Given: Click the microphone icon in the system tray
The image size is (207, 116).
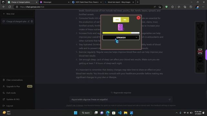Looking at the screenshot, I should click(x=180, y=113).
